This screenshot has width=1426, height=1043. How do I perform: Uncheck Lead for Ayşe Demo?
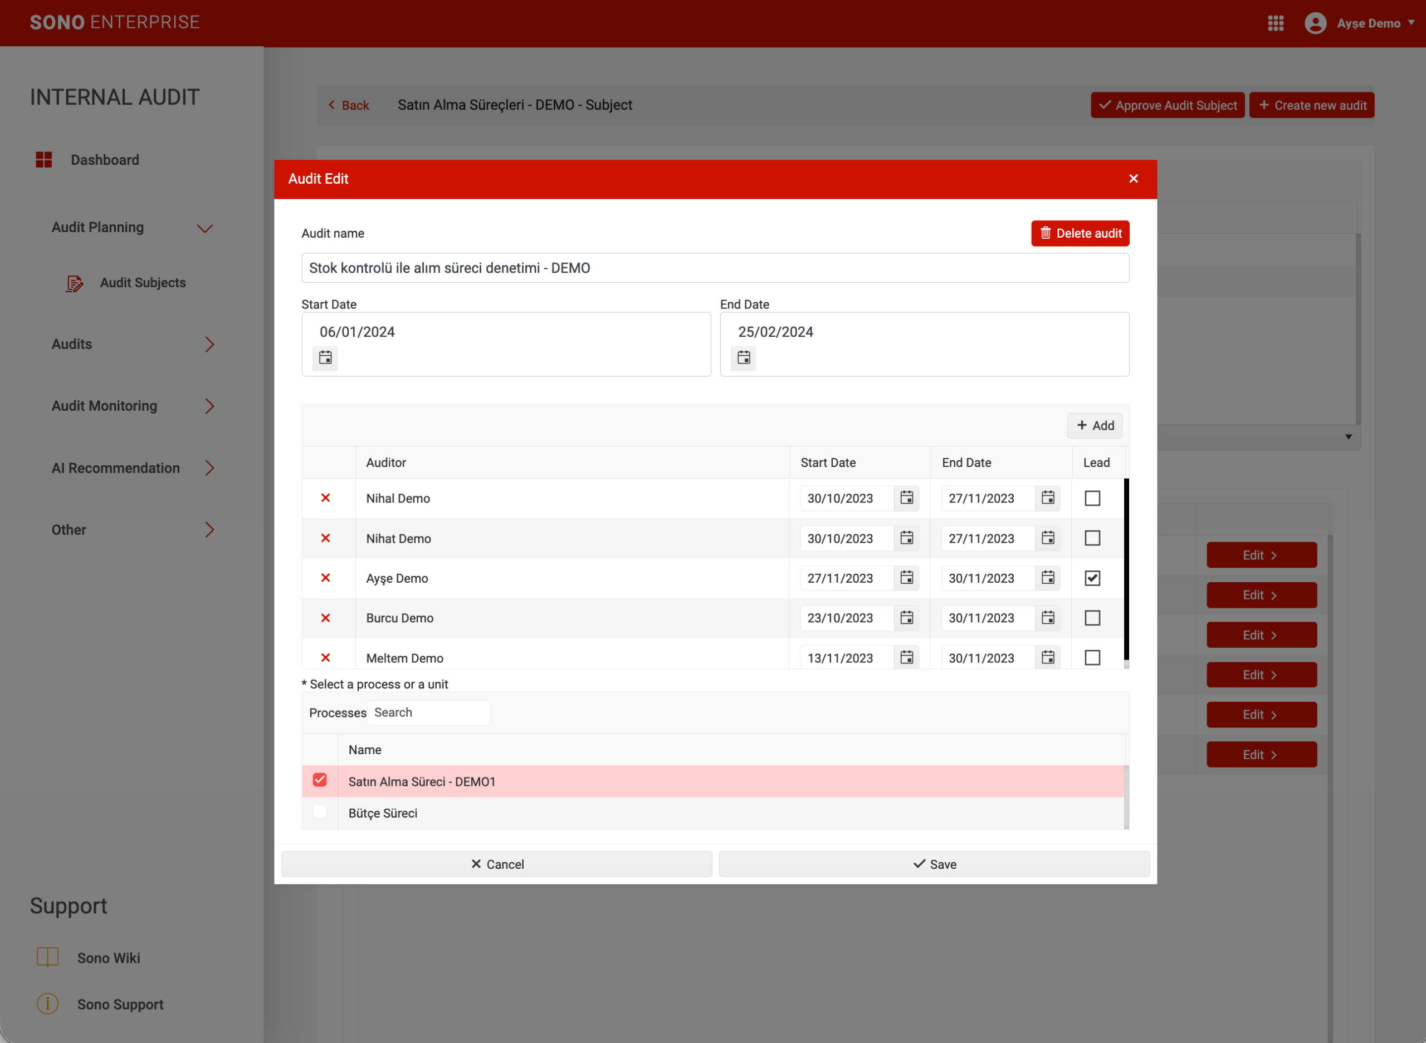[x=1092, y=578]
